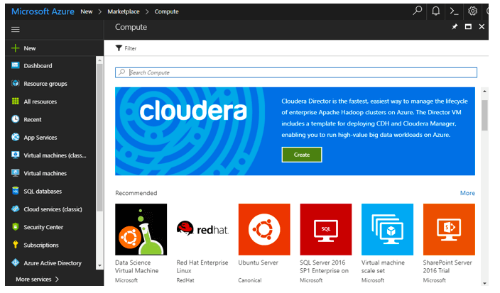
Task: Click Canonical publisher under Ubuntu Server
Action: point(250,280)
